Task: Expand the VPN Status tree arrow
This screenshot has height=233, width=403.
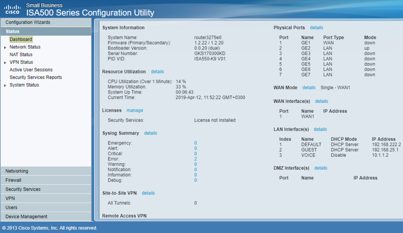Action: tap(5, 62)
